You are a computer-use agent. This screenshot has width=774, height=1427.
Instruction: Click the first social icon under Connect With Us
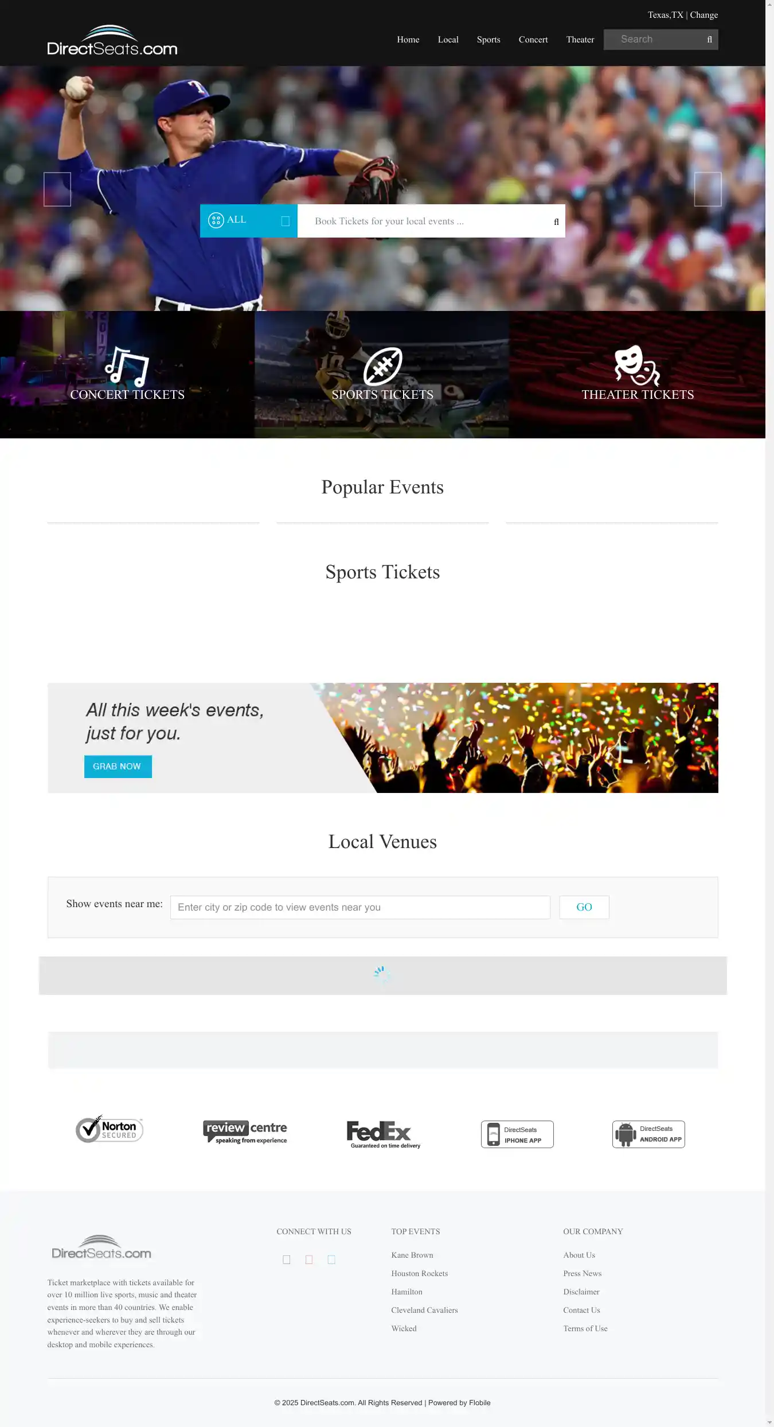[287, 1259]
